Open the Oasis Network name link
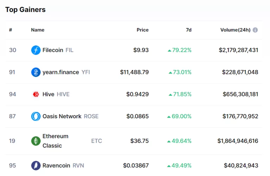The image size is (270, 176). click(62, 116)
